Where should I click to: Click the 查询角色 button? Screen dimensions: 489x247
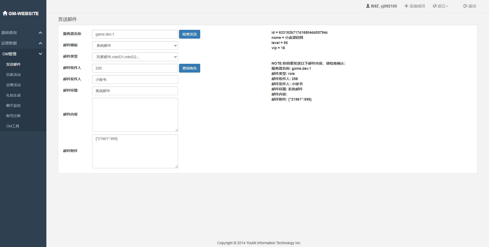pos(189,68)
